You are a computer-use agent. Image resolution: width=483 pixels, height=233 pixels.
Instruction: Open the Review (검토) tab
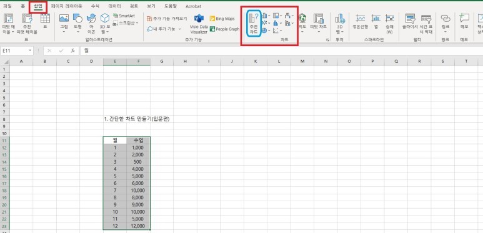click(x=134, y=6)
